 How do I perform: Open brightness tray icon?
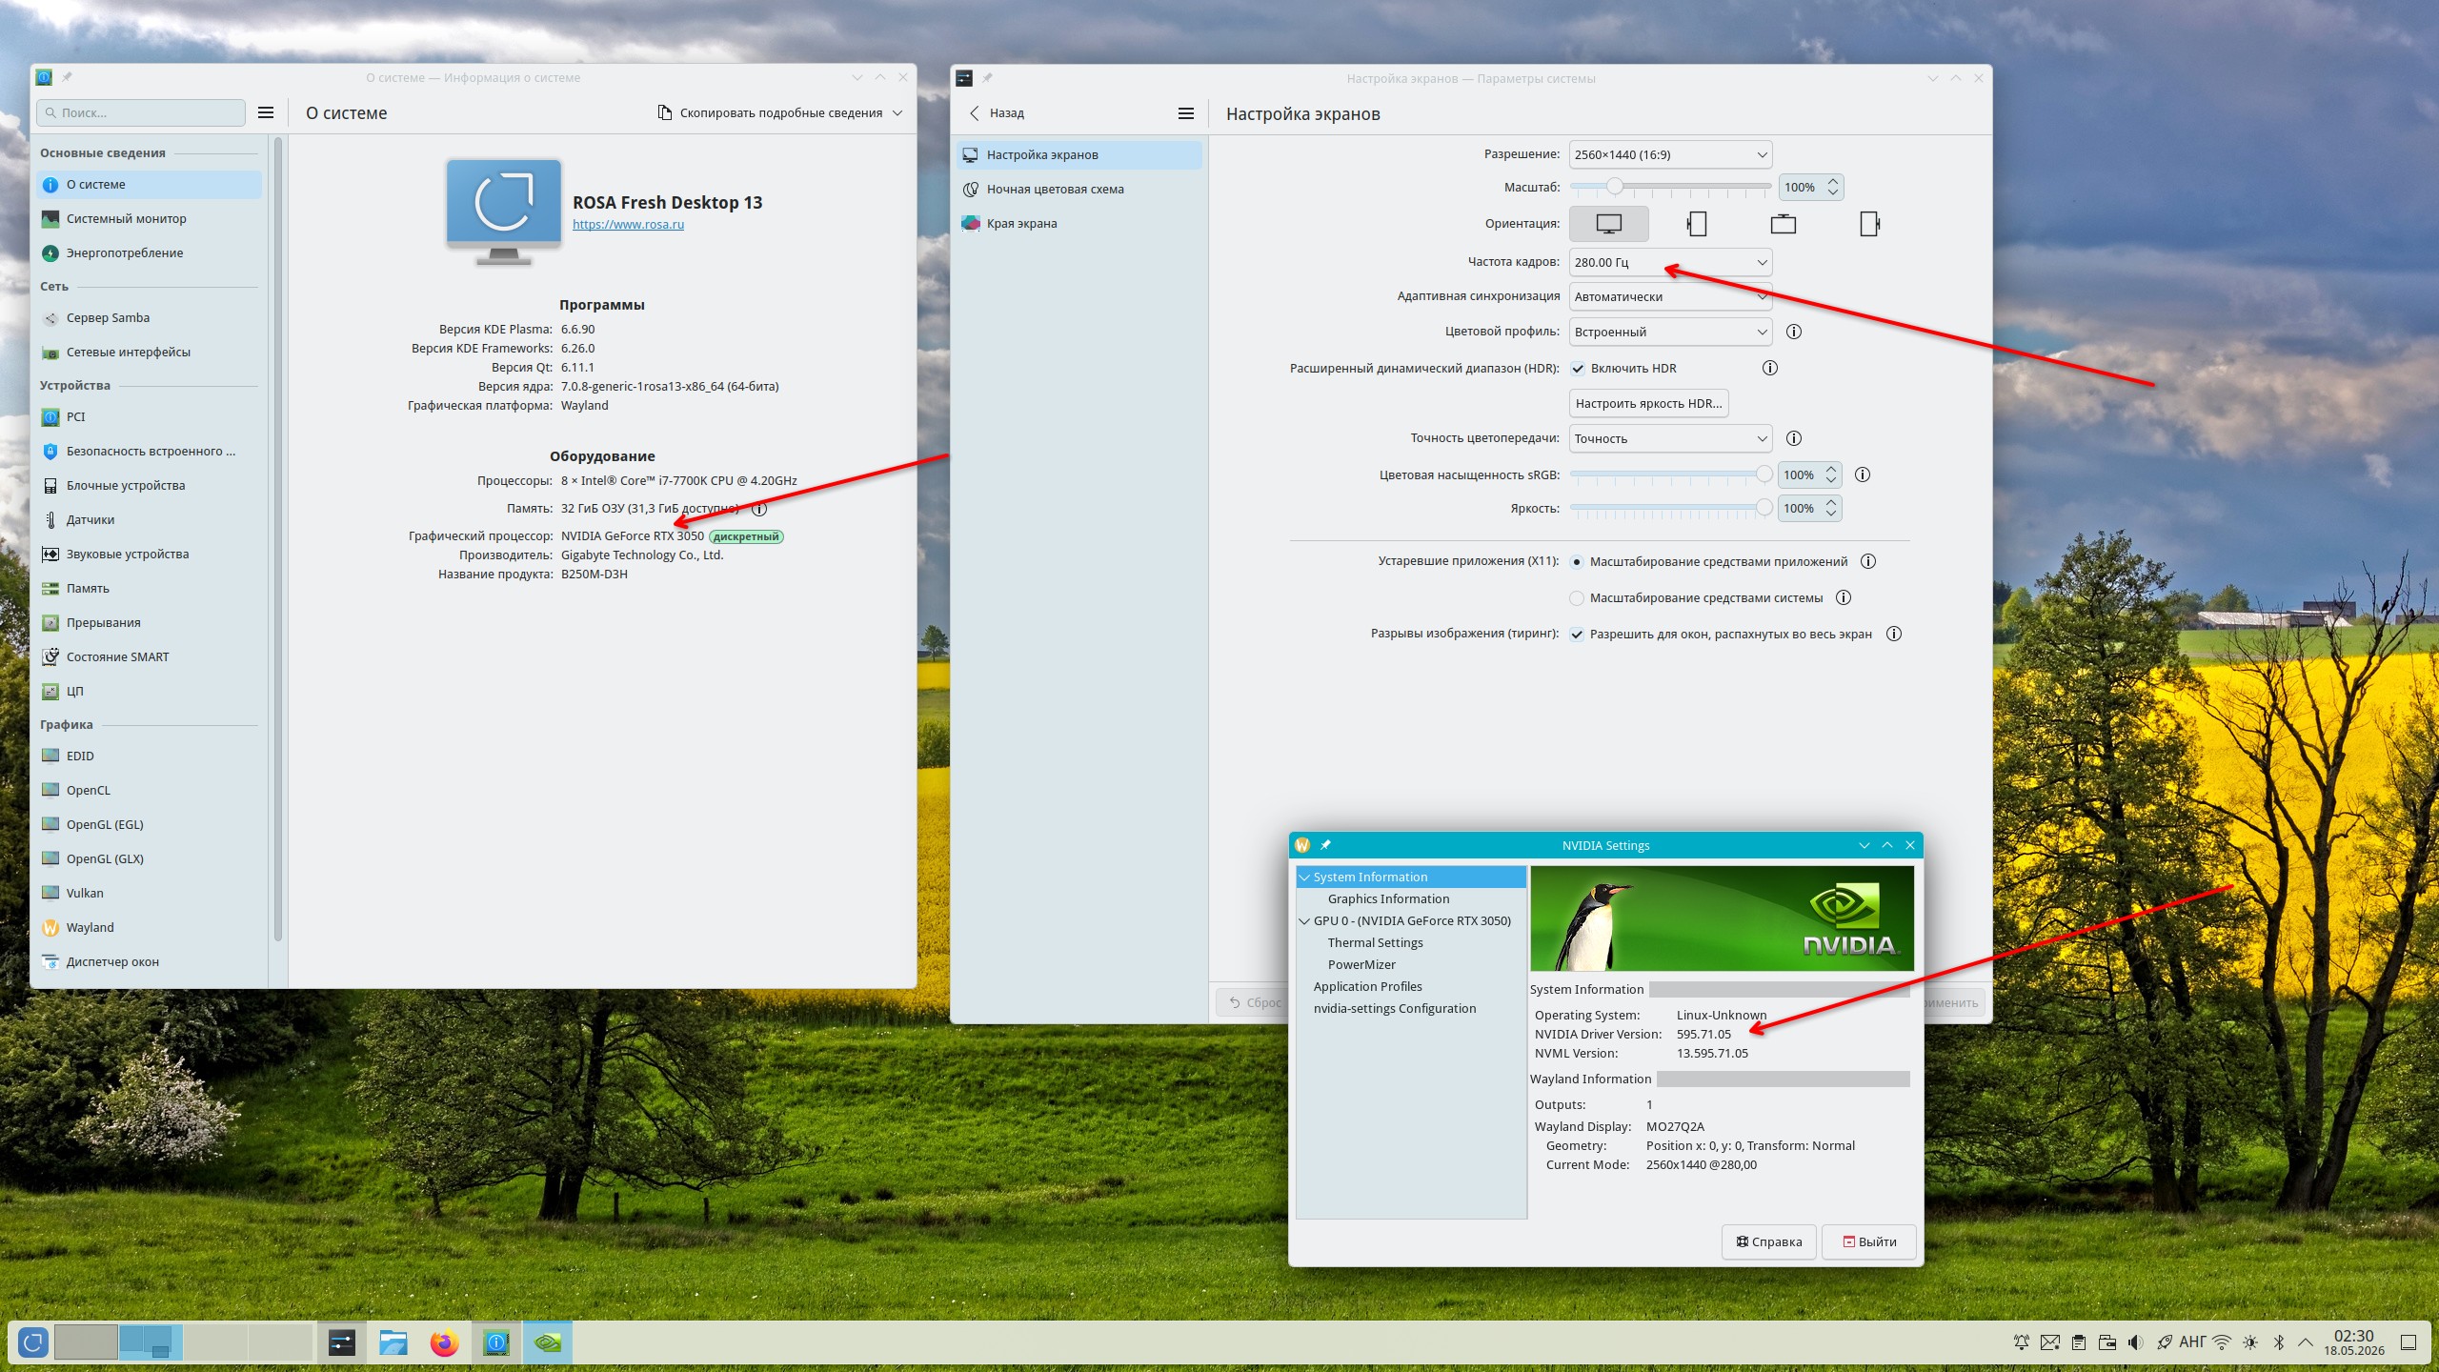click(2250, 1342)
